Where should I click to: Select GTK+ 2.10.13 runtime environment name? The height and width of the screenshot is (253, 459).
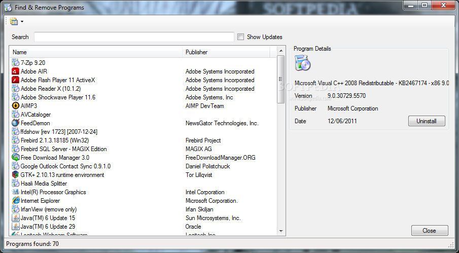[62, 175]
